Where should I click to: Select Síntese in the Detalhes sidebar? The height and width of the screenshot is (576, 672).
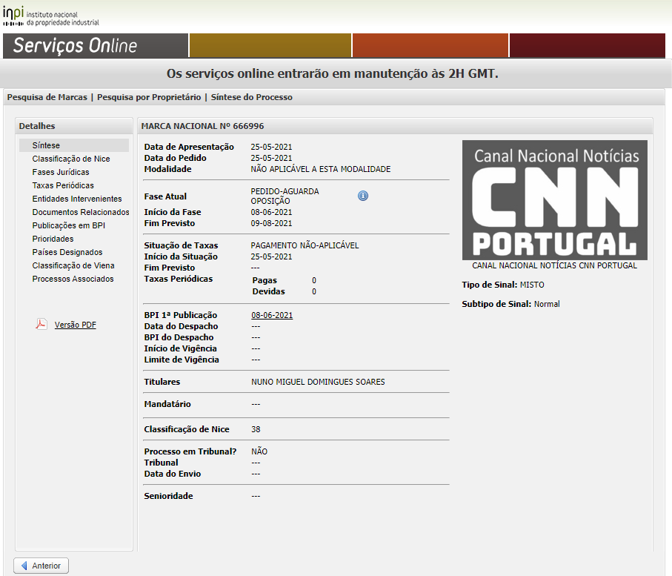pyautogui.click(x=73, y=145)
